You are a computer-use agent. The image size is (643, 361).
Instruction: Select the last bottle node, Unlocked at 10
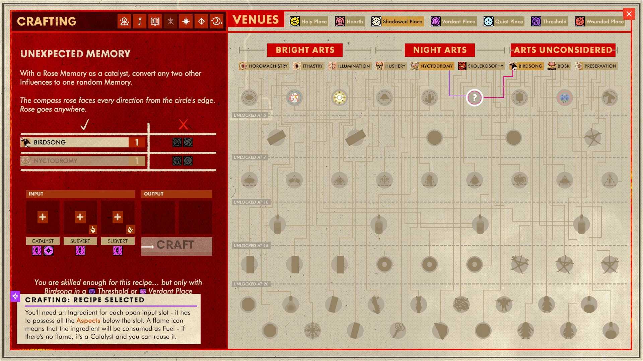click(x=581, y=224)
